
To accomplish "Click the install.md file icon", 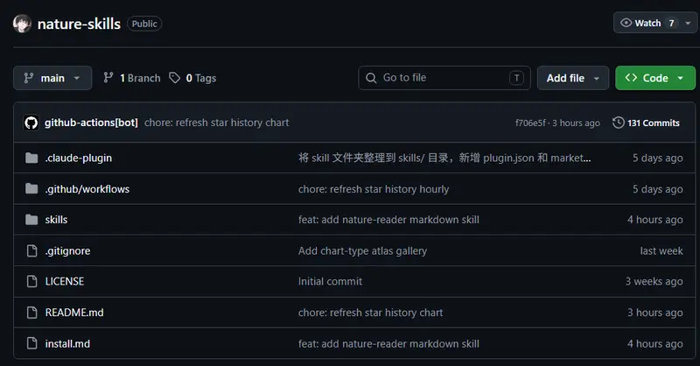I will 32,343.
